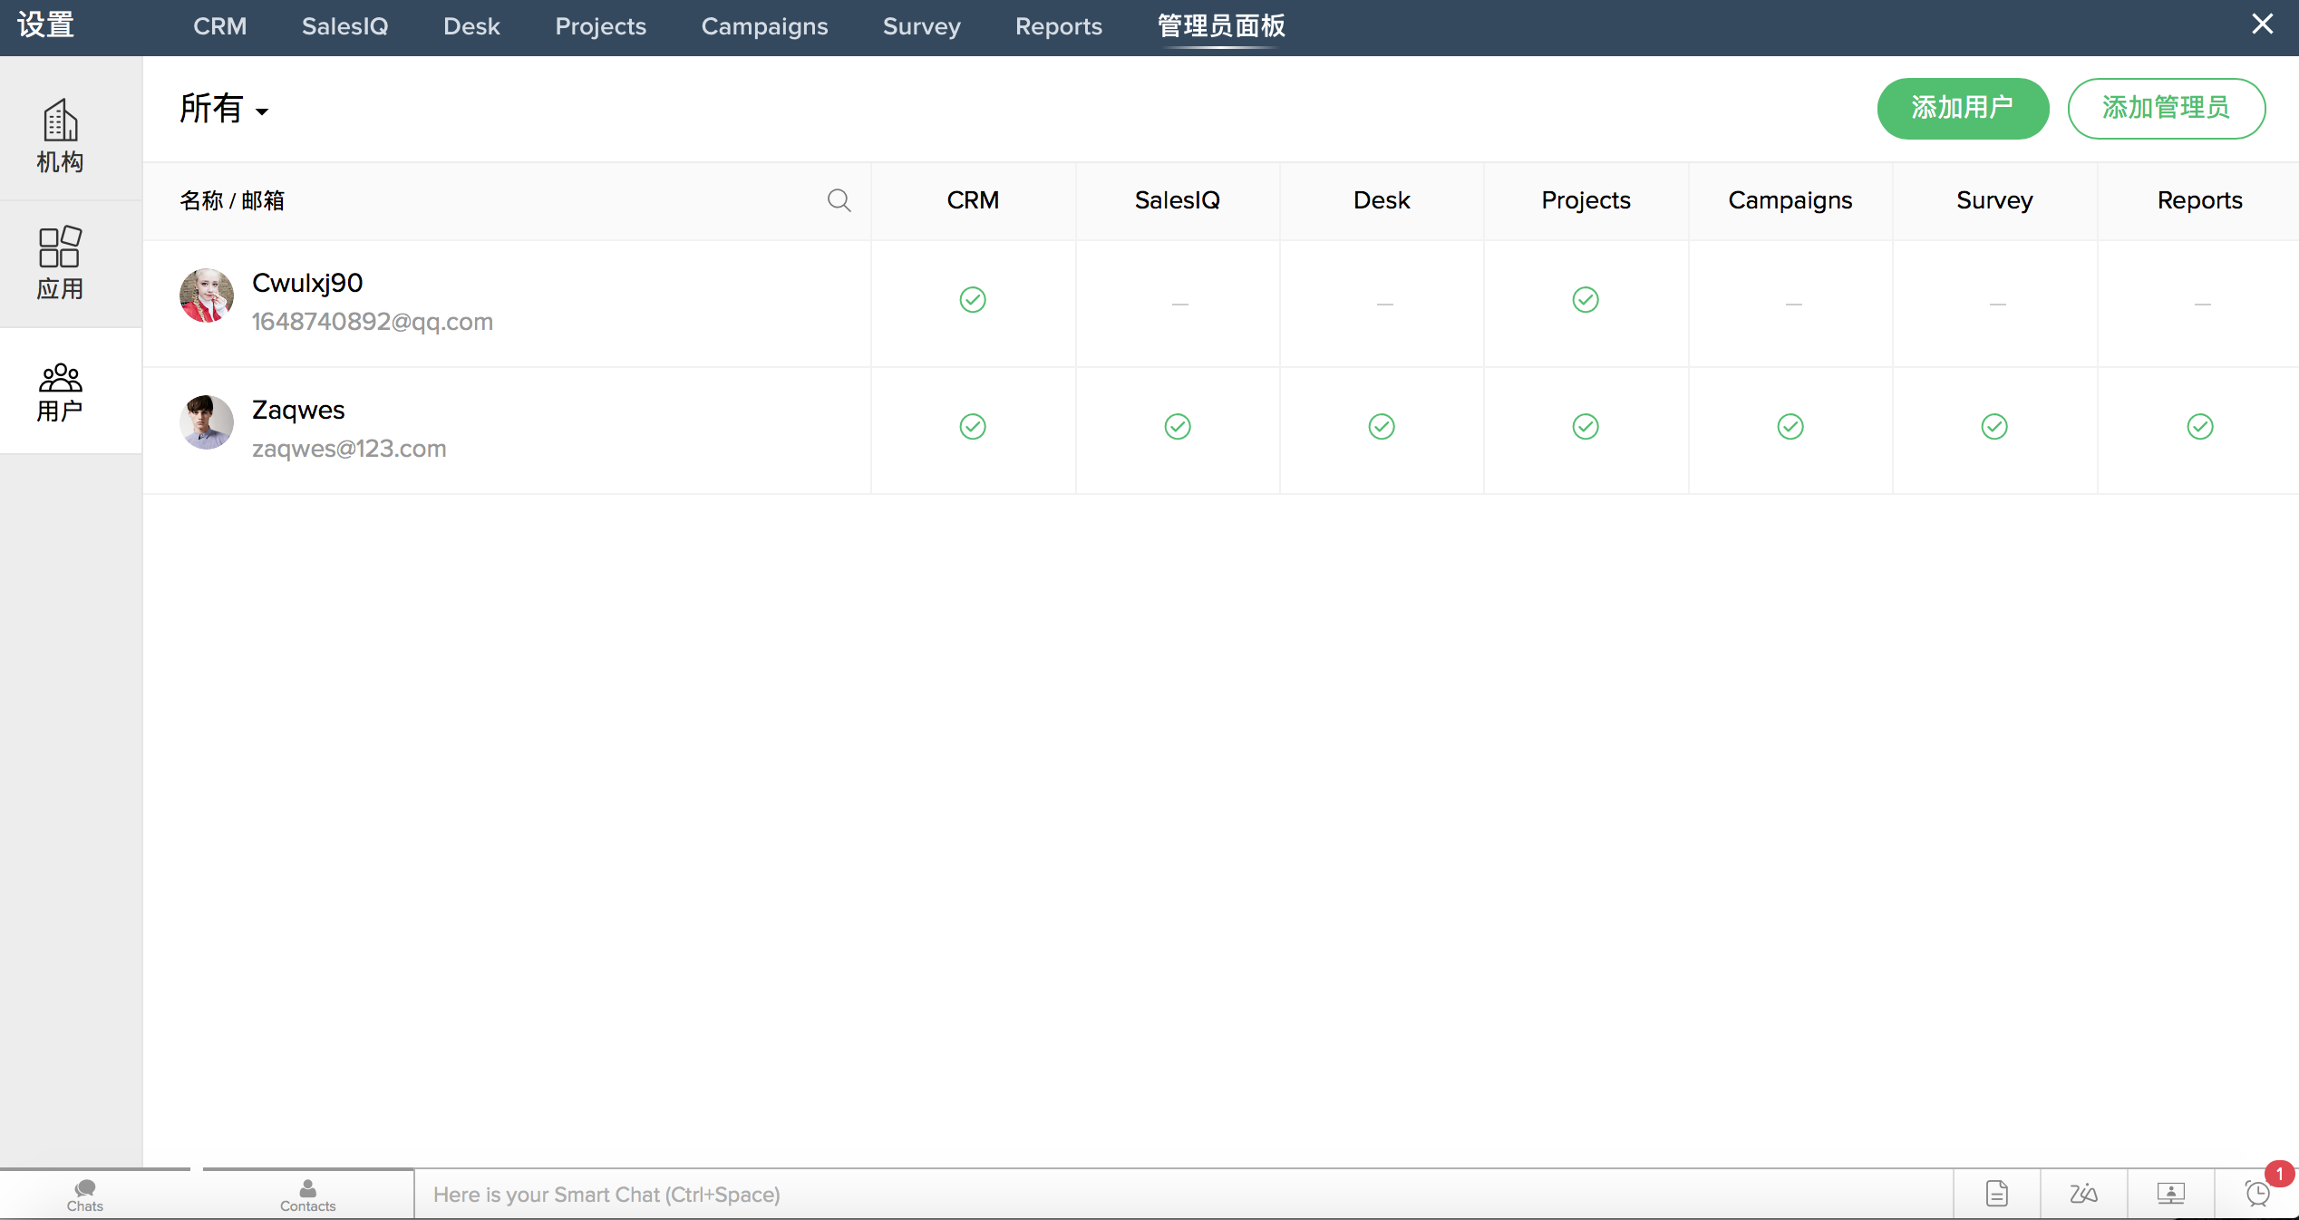Click the 添加管理员 button

point(2166,108)
